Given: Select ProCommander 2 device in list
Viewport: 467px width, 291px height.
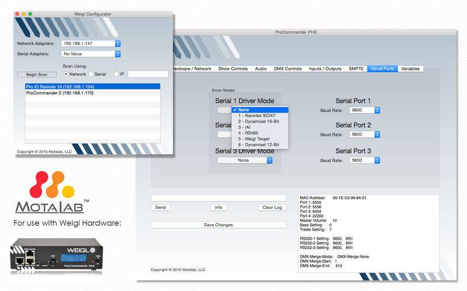Looking at the screenshot, I should point(93,93).
